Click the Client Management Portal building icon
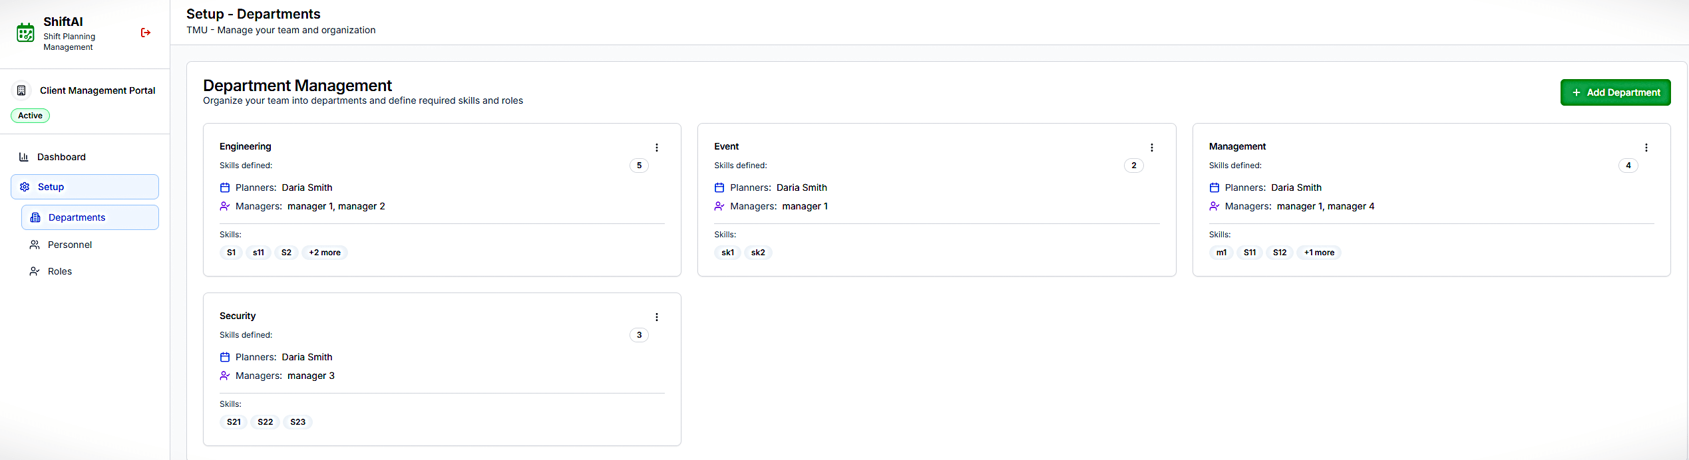The height and width of the screenshot is (460, 1689). tap(21, 90)
